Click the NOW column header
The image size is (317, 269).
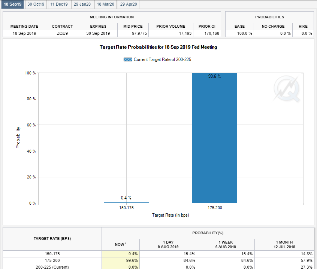[120, 244]
